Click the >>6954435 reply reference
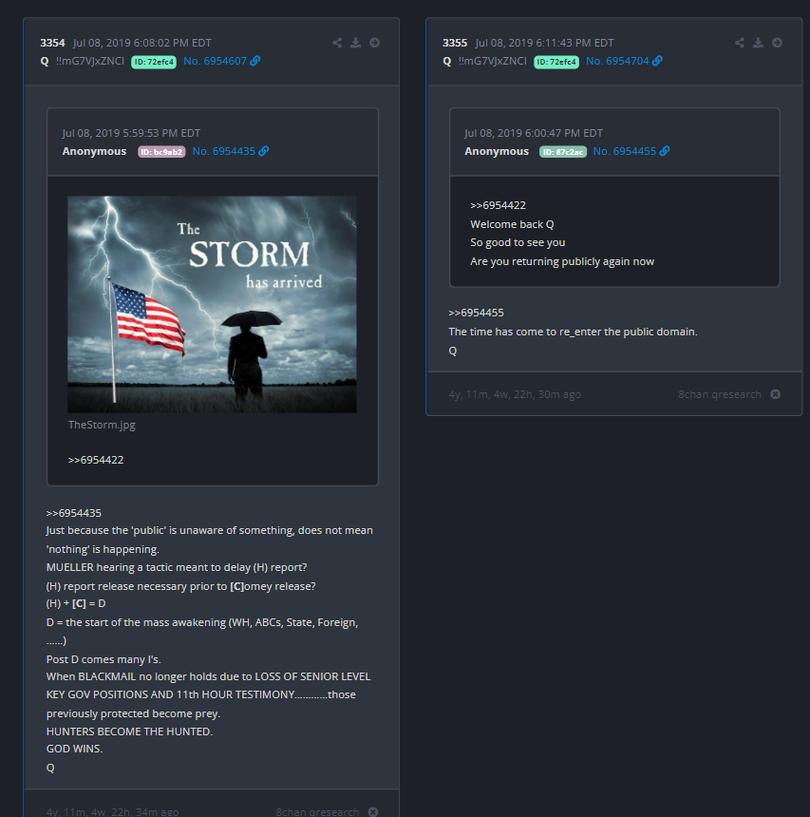Screen dimensions: 810x817 [x=73, y=513]
